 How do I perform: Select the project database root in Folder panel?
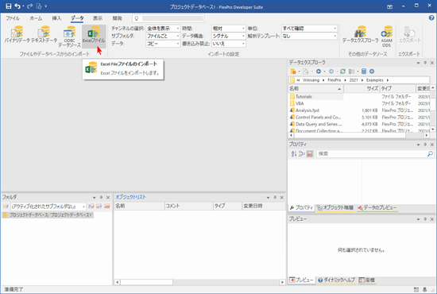click(48, 215)
